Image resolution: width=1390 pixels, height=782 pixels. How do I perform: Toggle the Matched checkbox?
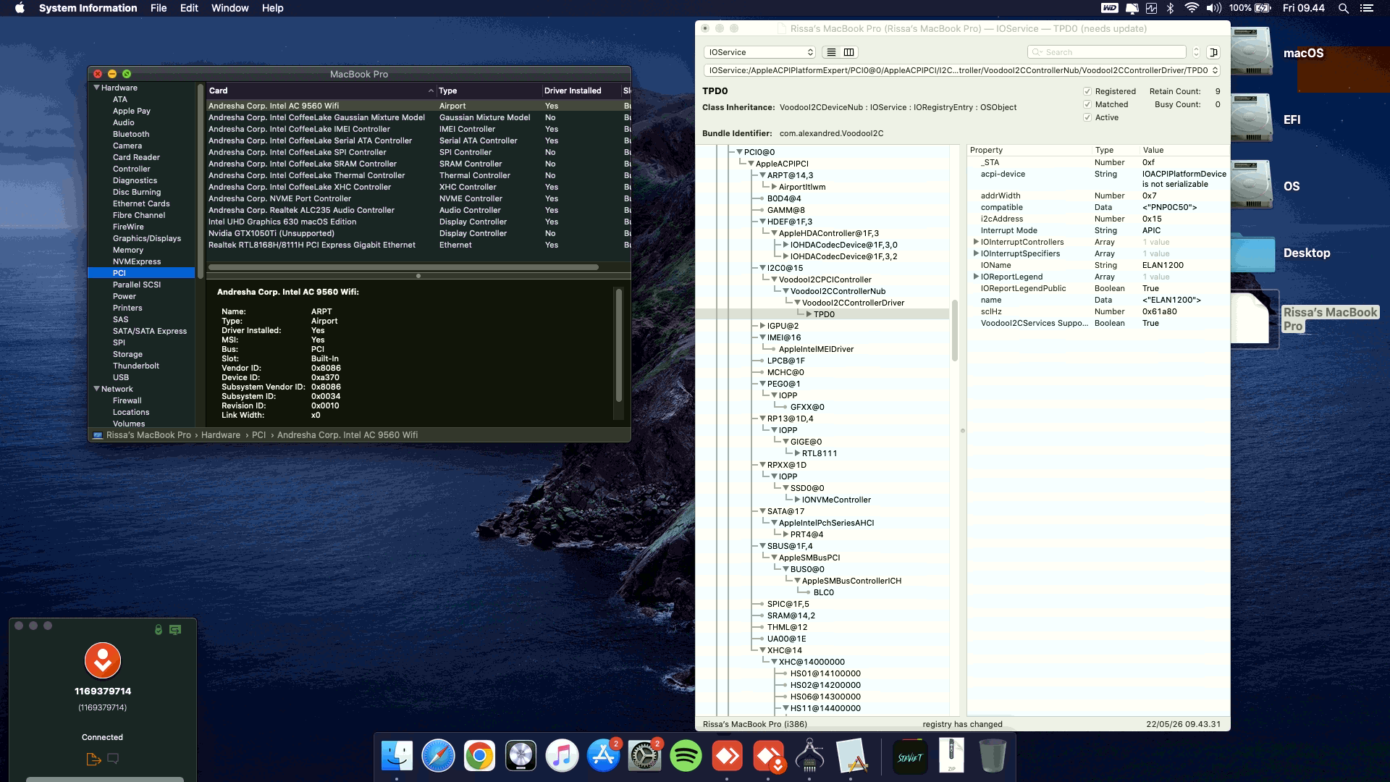coord(1087,104)
